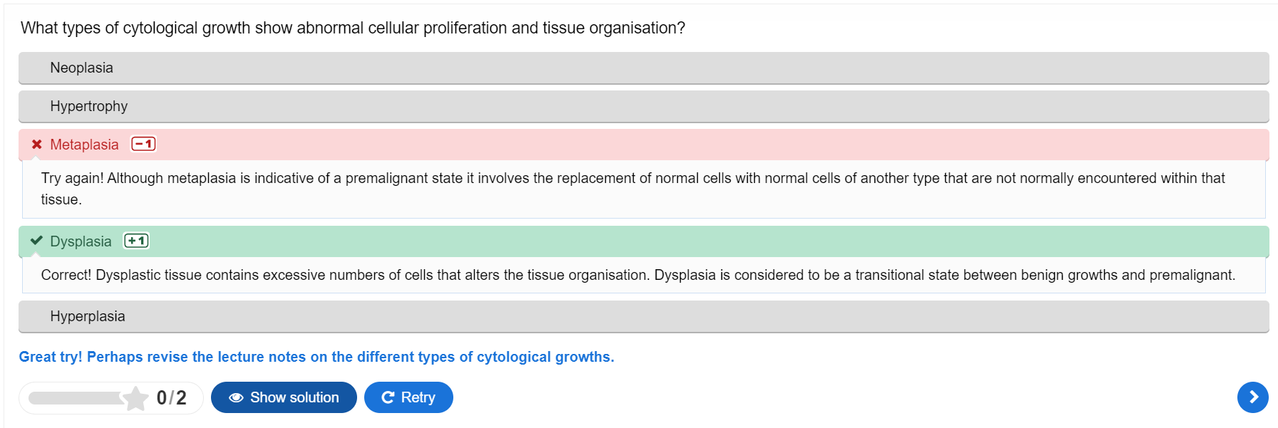Click the circular arrow icon in Retry
This screenshot has width=1278, height=428.
click(x=388, y=398)
